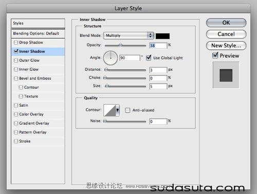Focus the Distance value field

[x=158, y=70]
